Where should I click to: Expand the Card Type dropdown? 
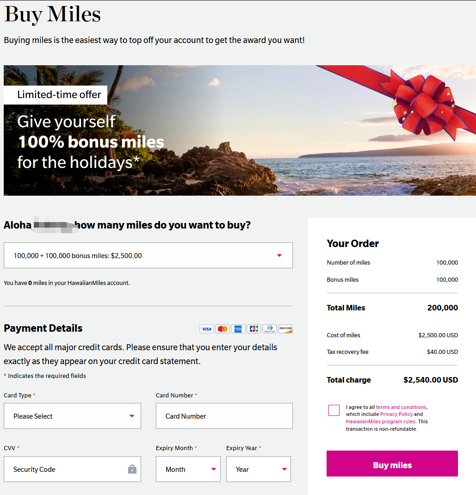coord(72,416)
